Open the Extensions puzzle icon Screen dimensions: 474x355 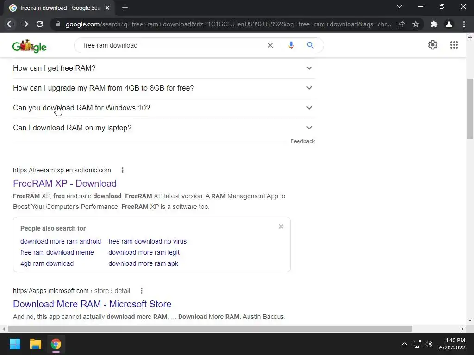(434, 24)
